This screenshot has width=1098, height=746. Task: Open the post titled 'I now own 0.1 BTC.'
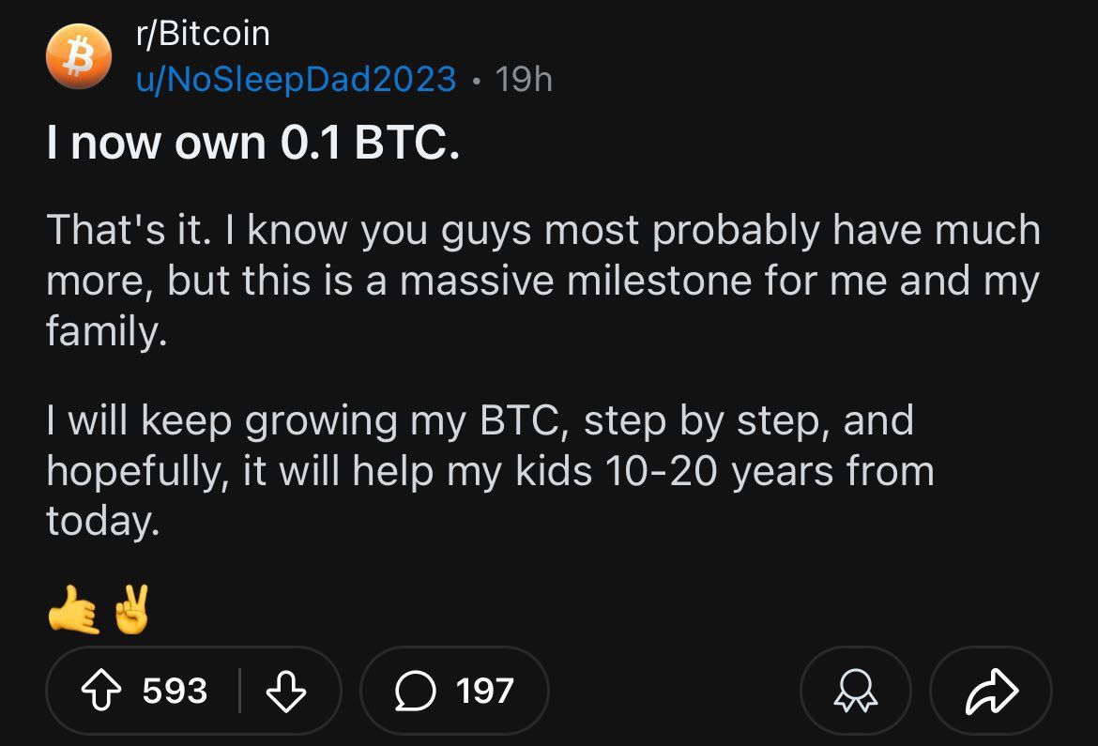point(253,143)
